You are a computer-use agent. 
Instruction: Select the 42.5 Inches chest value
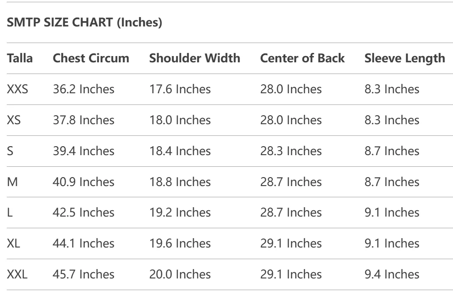[84, 213]
